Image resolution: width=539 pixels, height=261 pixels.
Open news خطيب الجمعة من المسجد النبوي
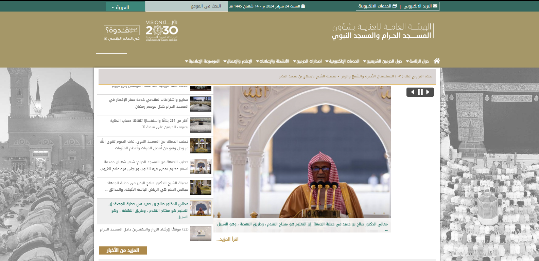(144, 145)
